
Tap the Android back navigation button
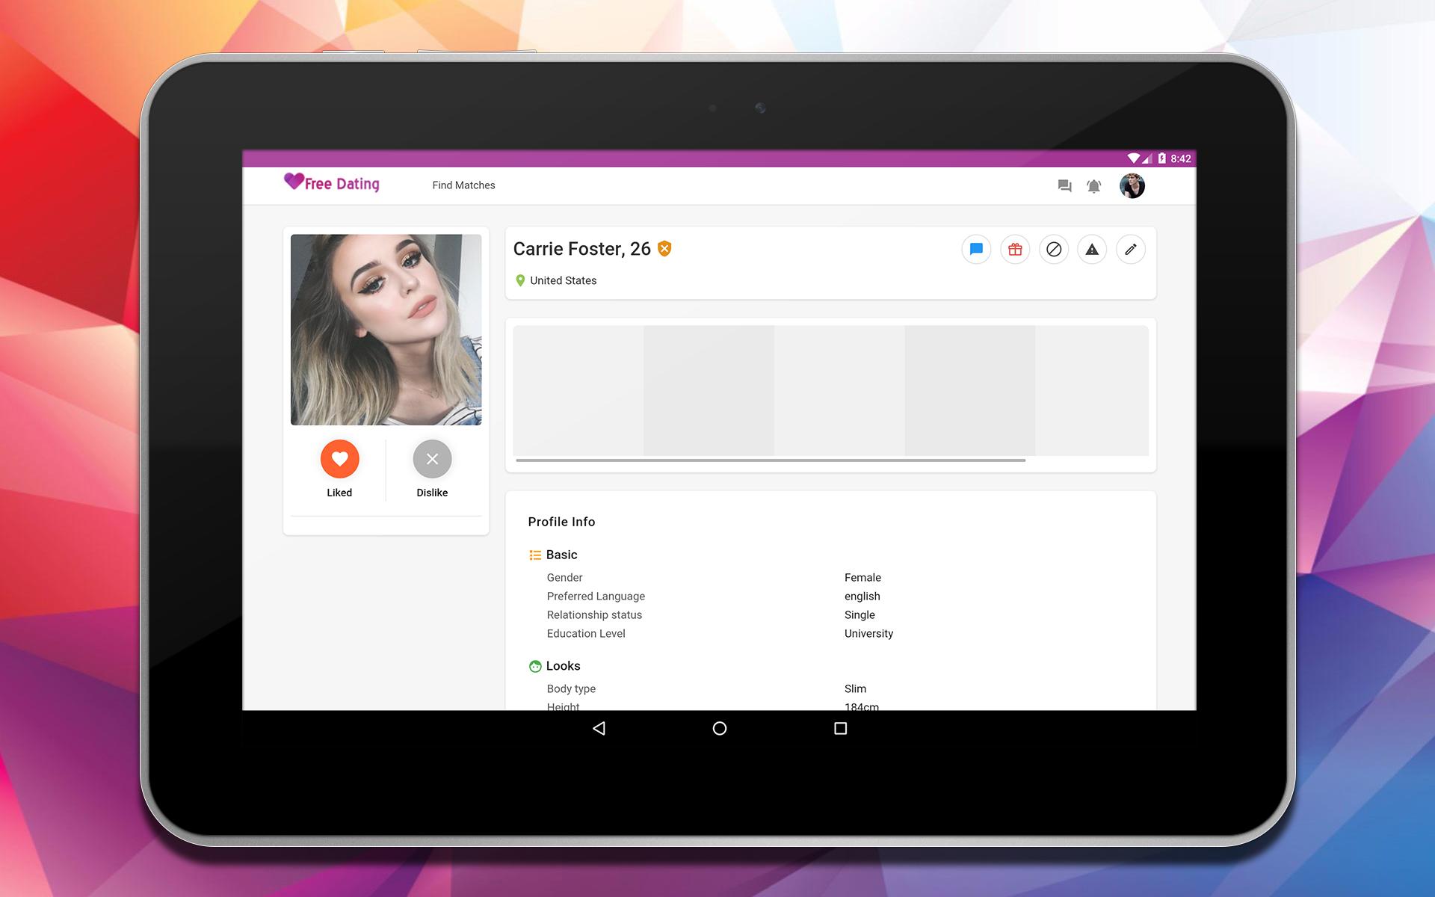(x=599, y=728)
